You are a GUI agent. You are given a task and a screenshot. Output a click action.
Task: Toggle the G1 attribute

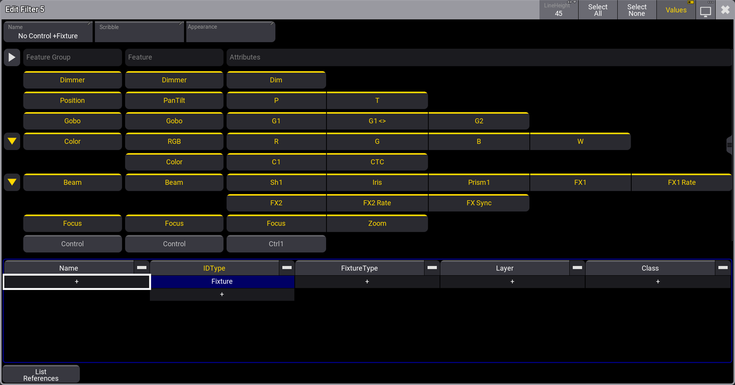pos(276,121)
